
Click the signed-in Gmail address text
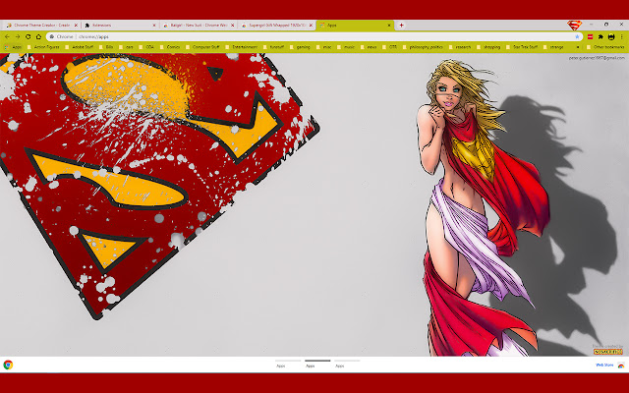pos(597,58)
